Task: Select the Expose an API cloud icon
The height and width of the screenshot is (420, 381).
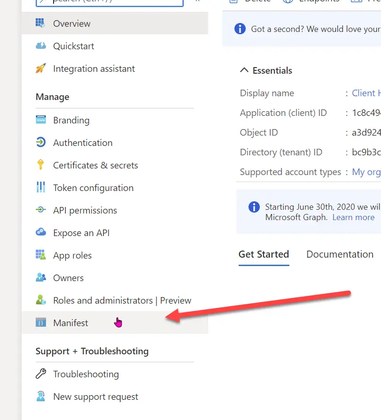Action: [41, 232]
